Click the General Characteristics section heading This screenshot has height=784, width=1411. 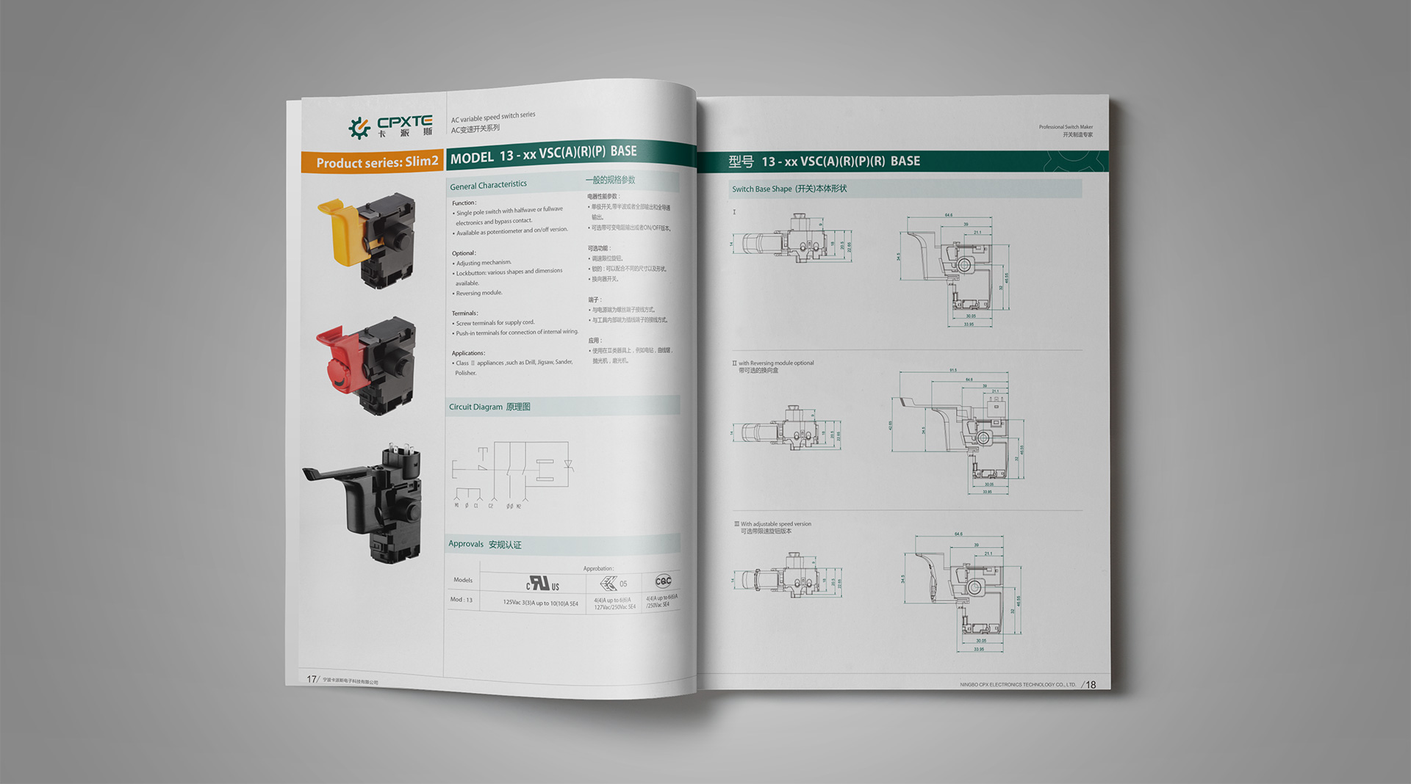pyautogui.click(x=488, y=185)
